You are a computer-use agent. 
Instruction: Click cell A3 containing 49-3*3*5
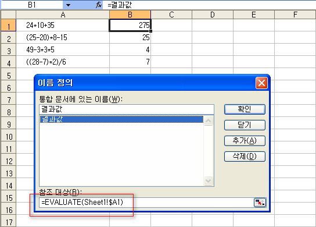point(63,50)
